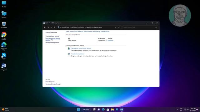Open Edge from the taskbar
This screenshot has height=112, width=200.
[103, 110]
